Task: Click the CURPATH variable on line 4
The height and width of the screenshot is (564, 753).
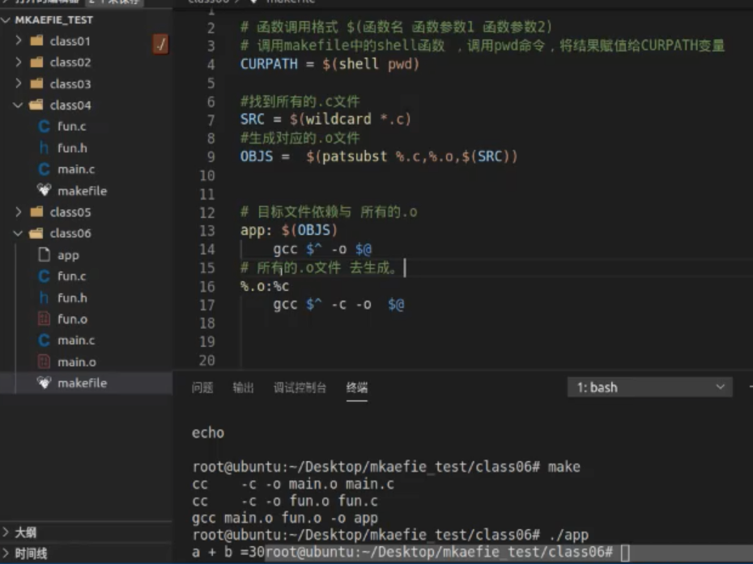Action: click(x=269, y=64)
